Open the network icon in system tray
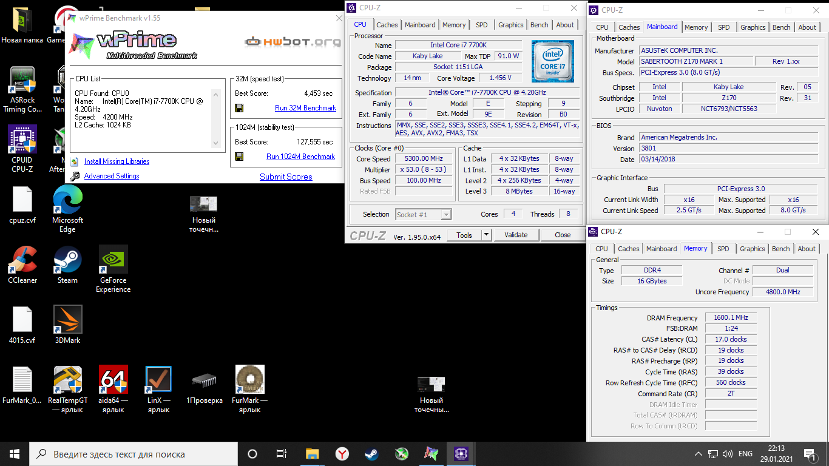 (713, 453)
